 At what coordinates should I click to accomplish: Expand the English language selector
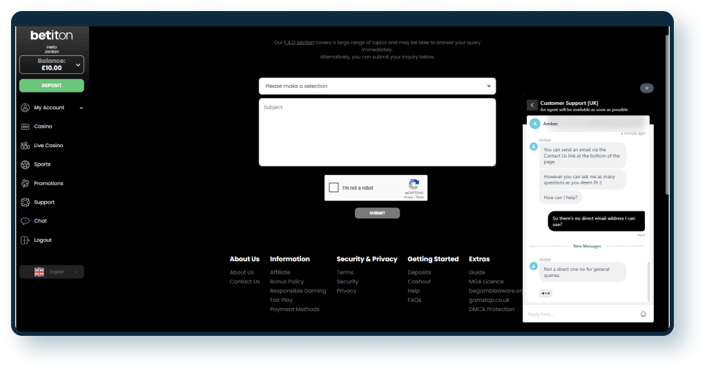(x=52, y=272)
